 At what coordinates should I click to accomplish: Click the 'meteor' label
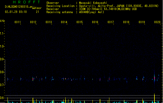point(37,8)
